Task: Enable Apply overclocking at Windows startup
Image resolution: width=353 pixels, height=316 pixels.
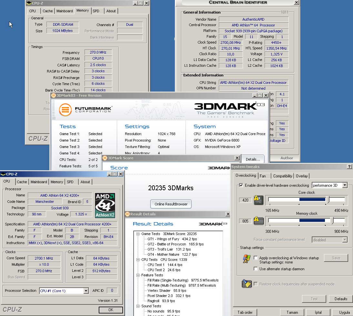Action: point(256,258)
